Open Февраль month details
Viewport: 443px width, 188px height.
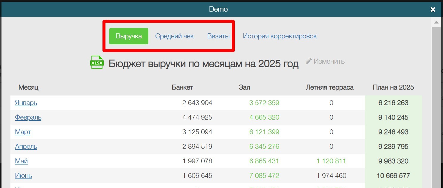tap(28, 117)
